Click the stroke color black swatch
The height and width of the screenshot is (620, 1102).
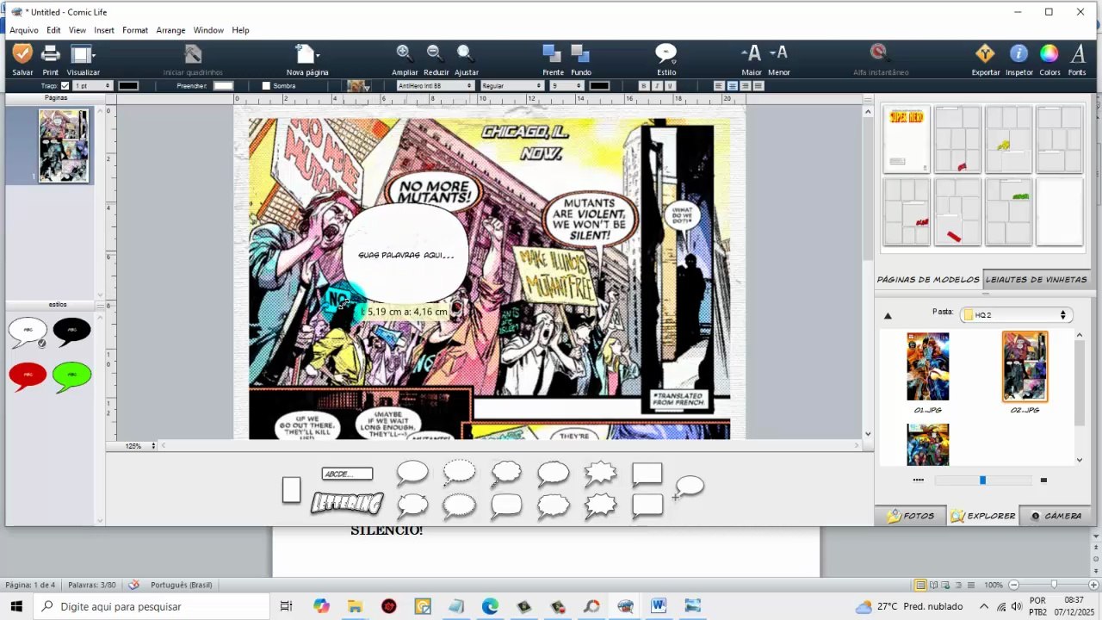(x=128, y=86)
